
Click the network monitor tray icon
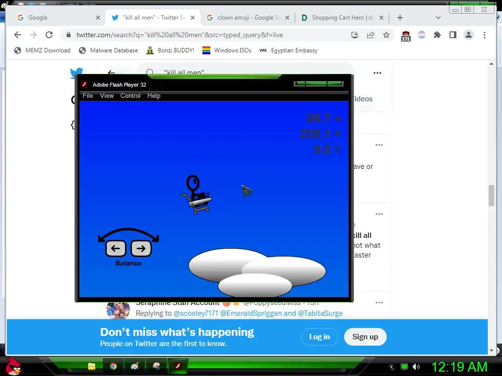[404, 367]
